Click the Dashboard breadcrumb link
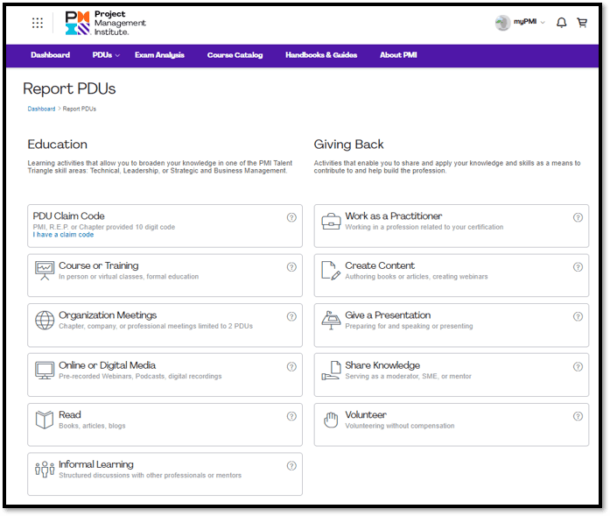This screenshot has height=516, width=610. [41, 109]
